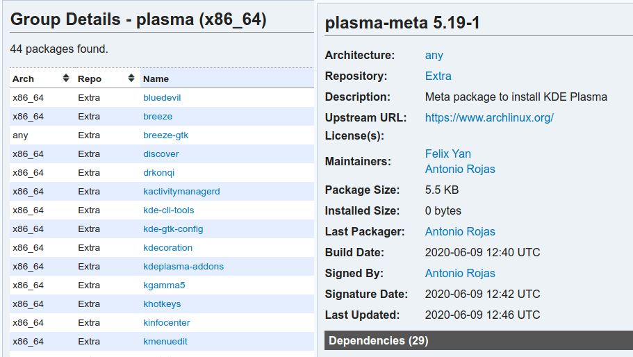
Task: Click the Dependencies (29) section header
Action: click(x=379, y=340)
